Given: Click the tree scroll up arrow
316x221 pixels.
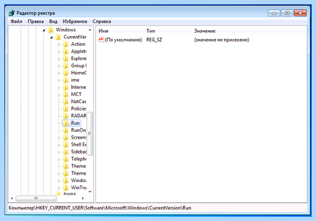Looking at the screenshot, I should pos(90,30).
